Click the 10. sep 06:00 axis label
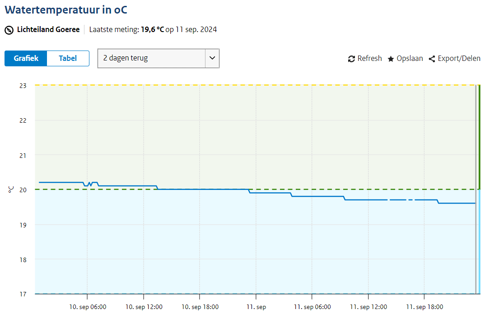The height and width of the screenshot is (314, 485). point(88,307)
